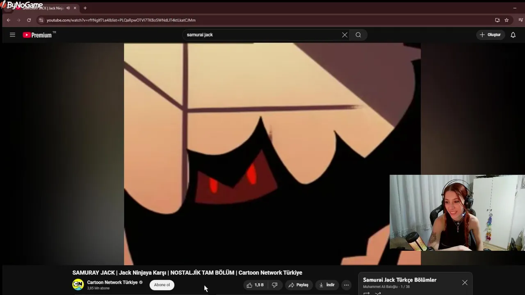Click the install app icon in address bar
This screenshot has width=525, height=295.
coord(497,20)
